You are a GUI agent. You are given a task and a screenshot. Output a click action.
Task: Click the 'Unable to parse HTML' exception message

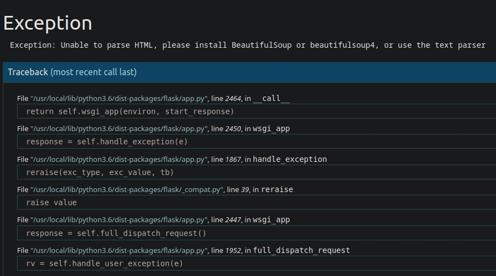click(247, 45)
